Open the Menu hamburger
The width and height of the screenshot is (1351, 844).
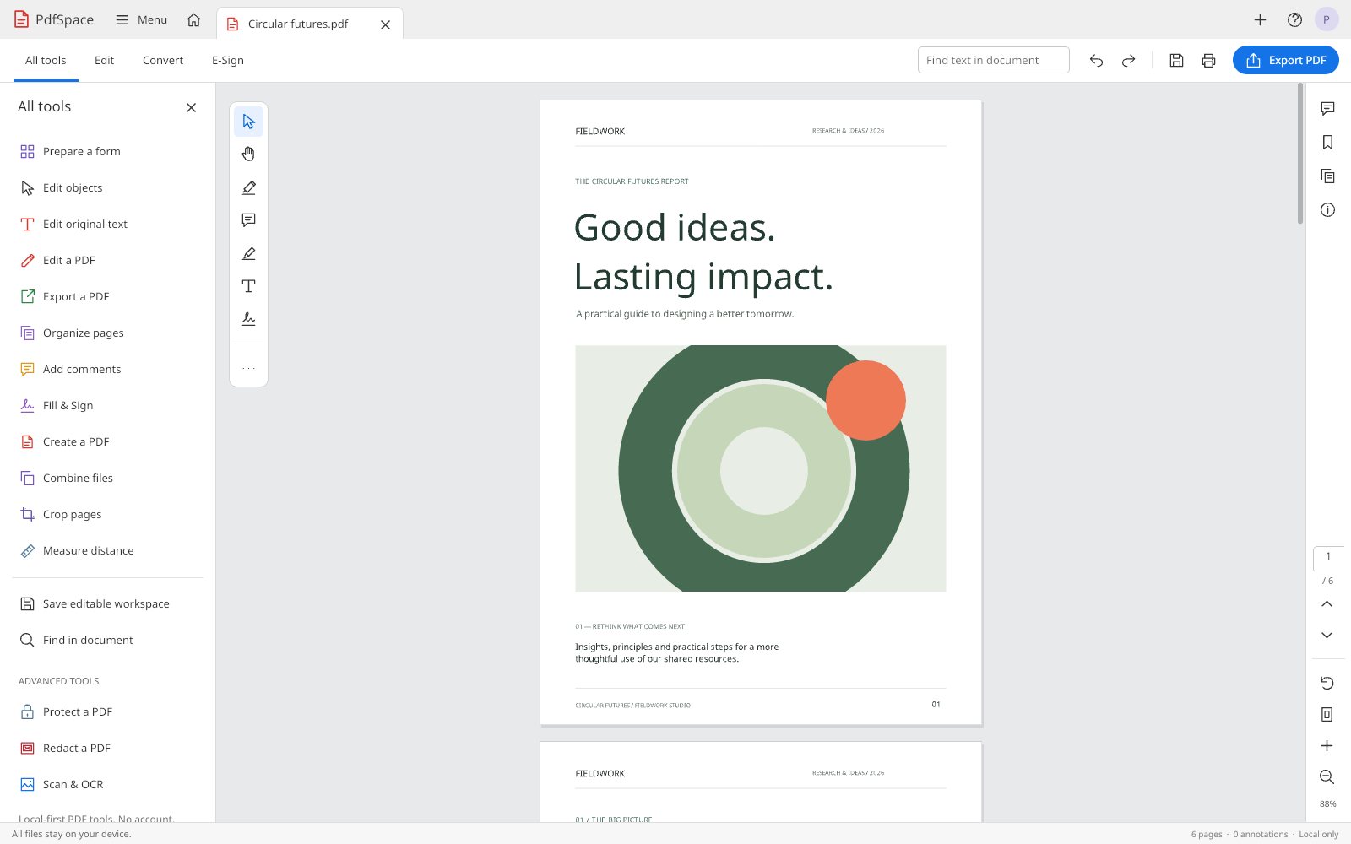click(x=141, y=19)
